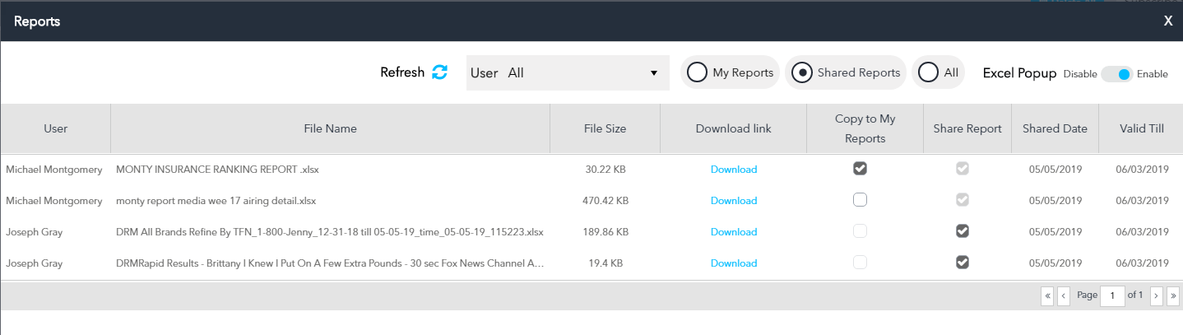The image size is (1183, 335).
Task: Toggle the Excel Popup switch
Action: tap(1116, 74)
